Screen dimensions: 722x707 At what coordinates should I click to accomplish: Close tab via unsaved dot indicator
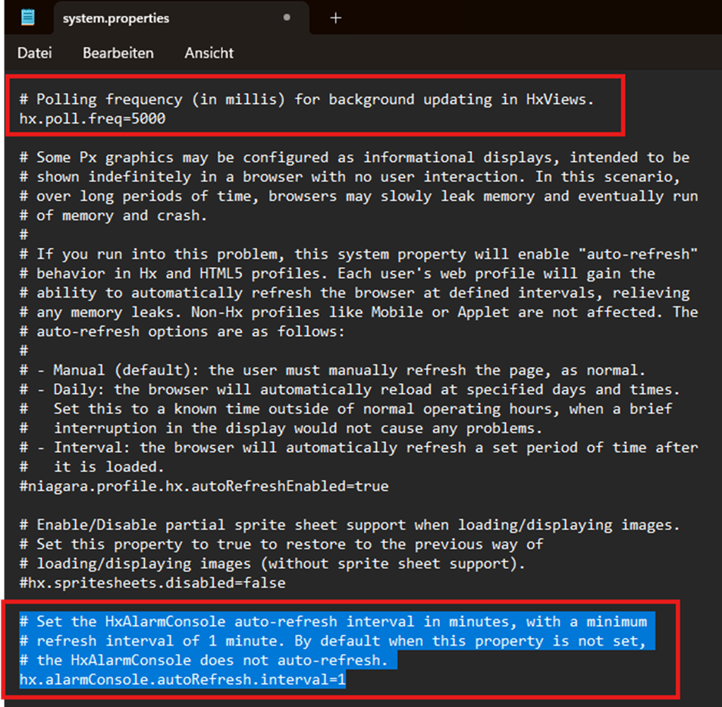(287, 17)
